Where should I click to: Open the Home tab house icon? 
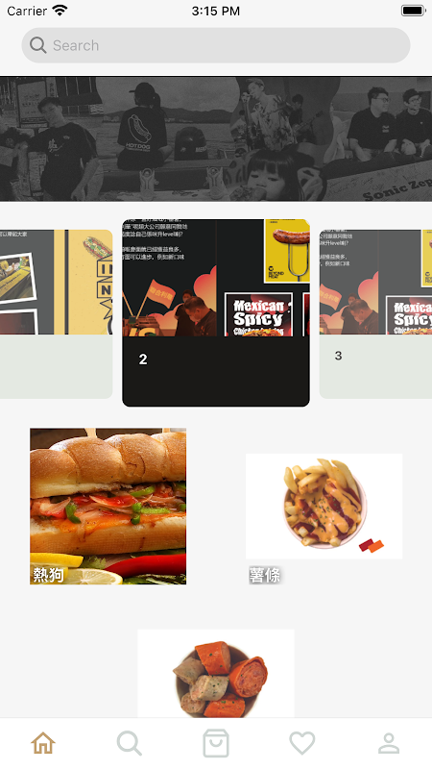pos(43,743)
